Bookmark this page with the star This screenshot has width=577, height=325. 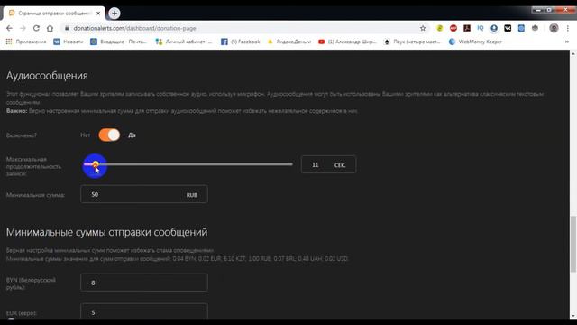click(x=423, y=28)
